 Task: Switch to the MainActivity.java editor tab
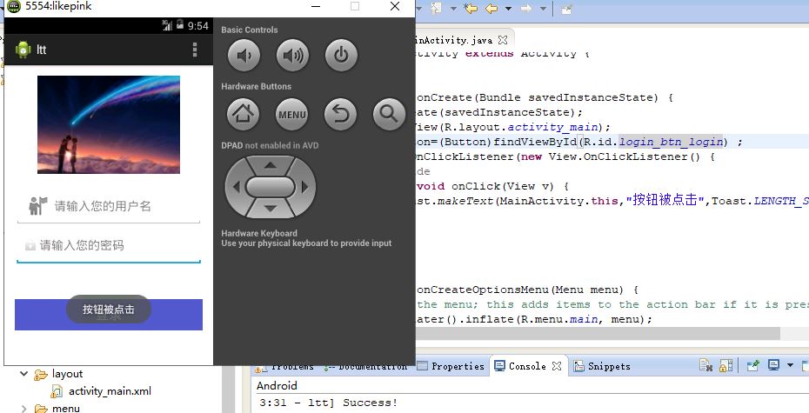point(455,40)
